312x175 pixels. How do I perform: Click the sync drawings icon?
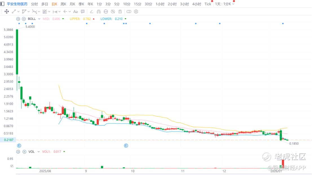106,12
